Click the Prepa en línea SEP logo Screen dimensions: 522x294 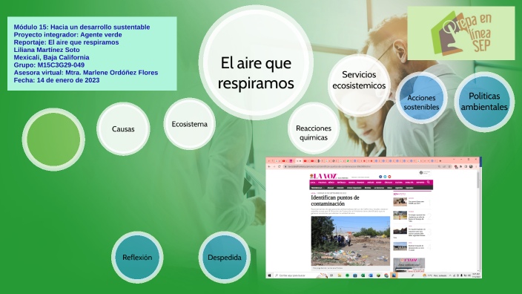(460, 33)
